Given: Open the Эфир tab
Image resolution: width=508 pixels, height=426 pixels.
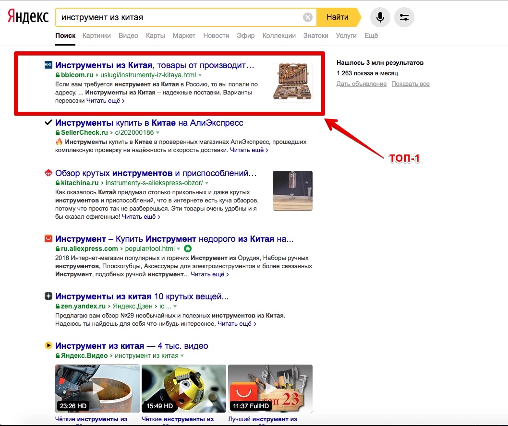Looking at the screenshot, I should click(x=245, y=35).
